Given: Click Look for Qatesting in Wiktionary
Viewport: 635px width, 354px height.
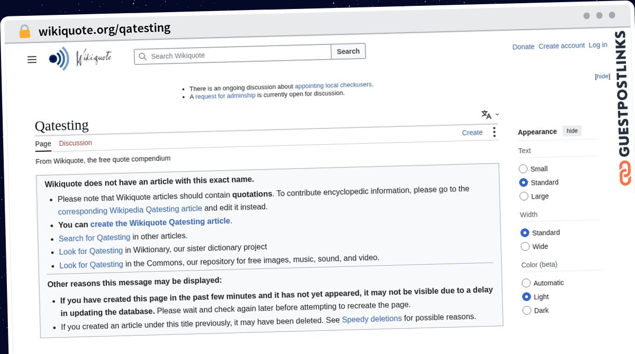Looking at the screenshot, I should 91,251.
